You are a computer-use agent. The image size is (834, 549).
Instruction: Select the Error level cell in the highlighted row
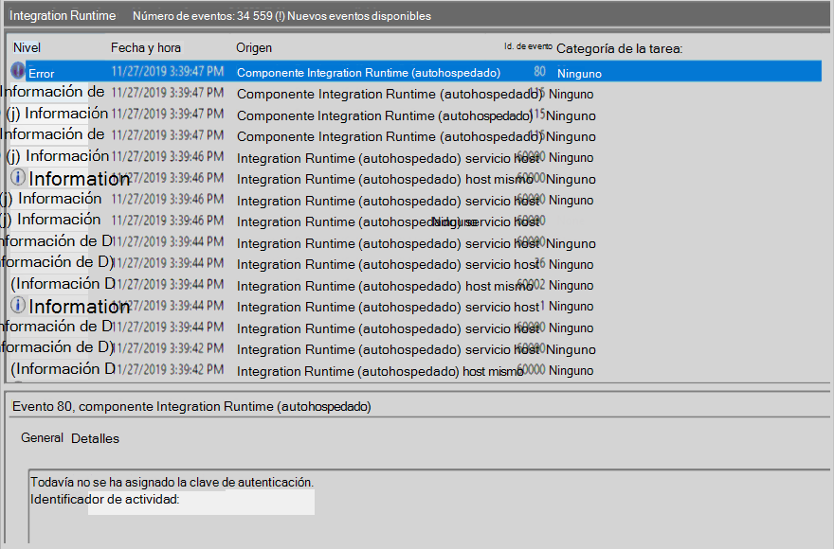tap(42, 73)
